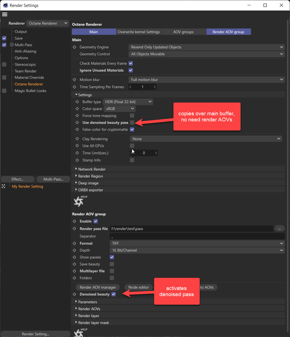Click the browse button for Render pass file
The height and width of the screenshot is (337, 290).
coord(279,229)
